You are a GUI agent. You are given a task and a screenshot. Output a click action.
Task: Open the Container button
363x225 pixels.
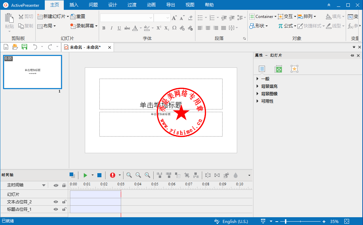pos(263,16)
